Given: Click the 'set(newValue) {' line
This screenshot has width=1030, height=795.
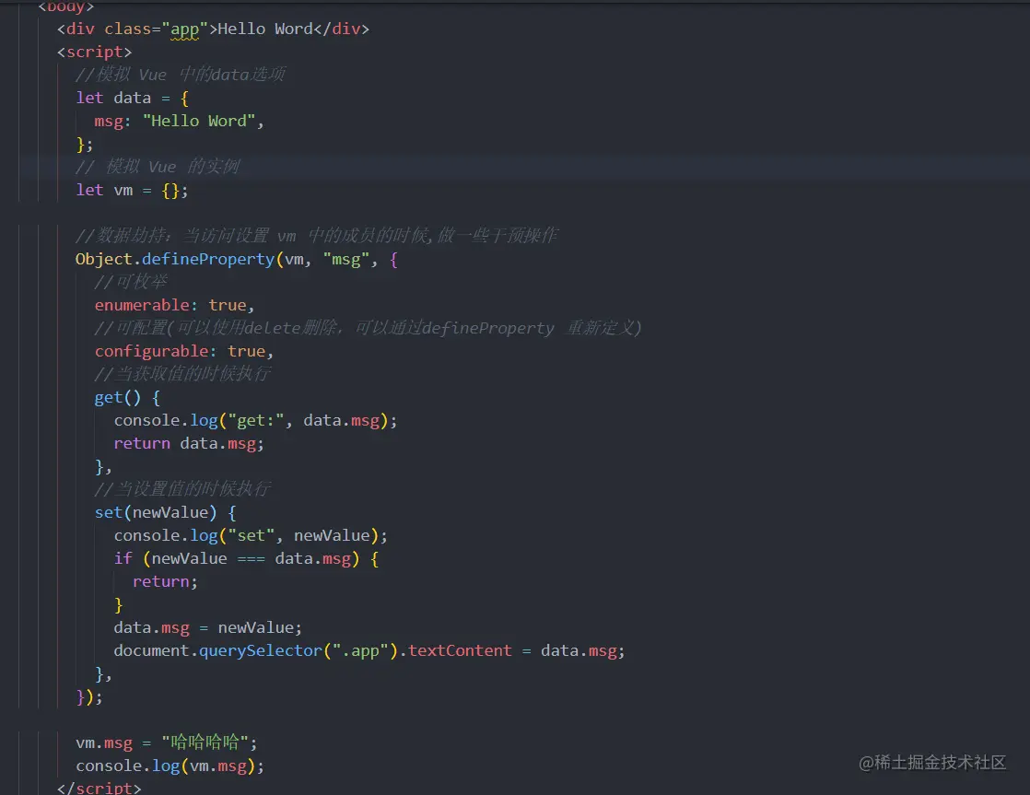Looking at the screenshot, I should click(x=166, y=512).
